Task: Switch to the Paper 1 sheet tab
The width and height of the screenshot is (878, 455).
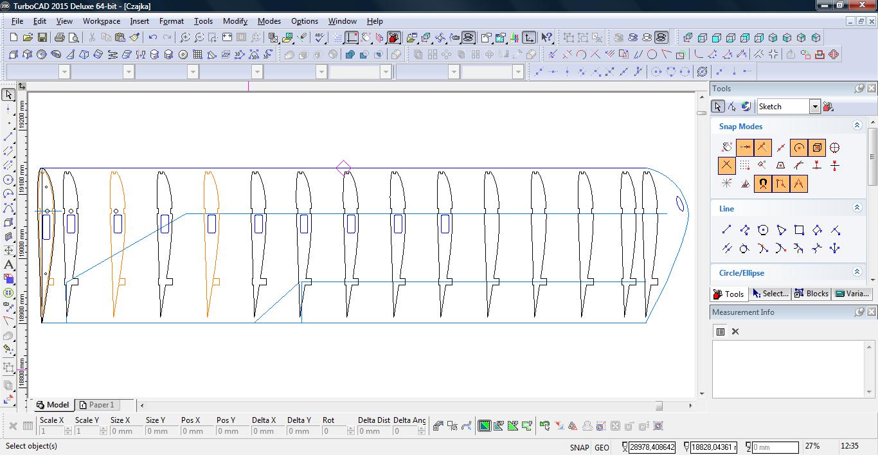Action: point(96,405)
